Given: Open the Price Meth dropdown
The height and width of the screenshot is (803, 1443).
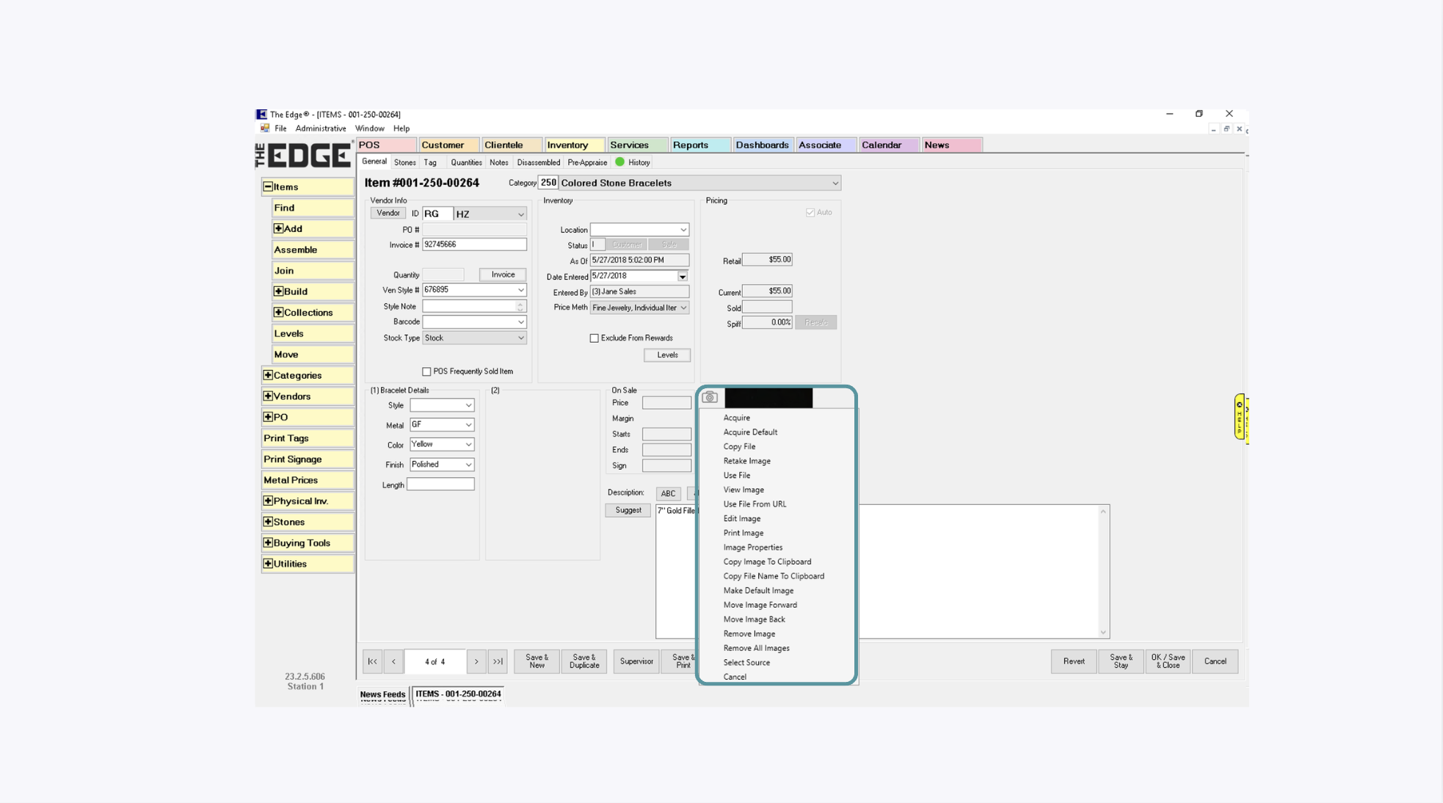Looking at the screenshot, I should pos(683,308).
